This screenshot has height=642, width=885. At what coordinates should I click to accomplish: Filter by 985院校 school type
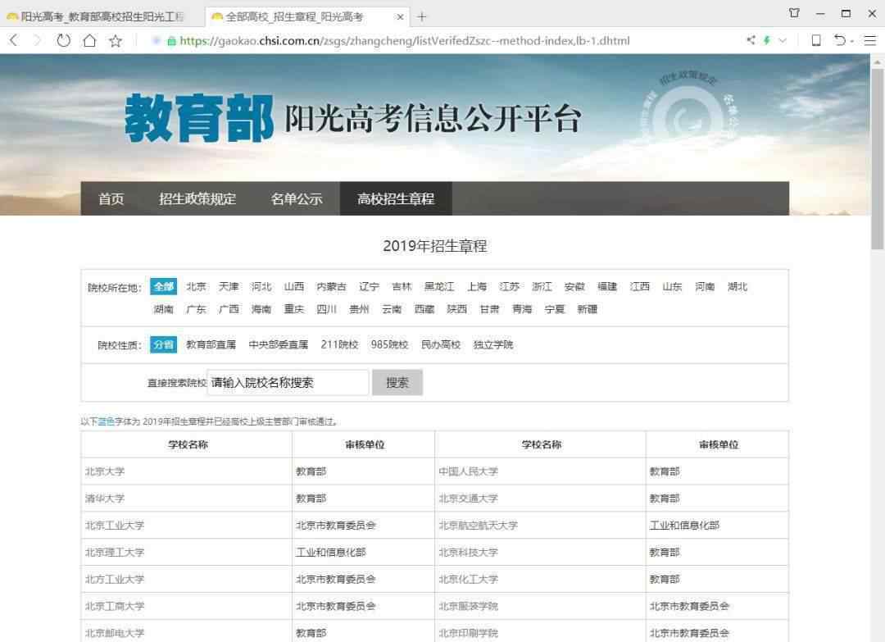click(x=389, y=344)
